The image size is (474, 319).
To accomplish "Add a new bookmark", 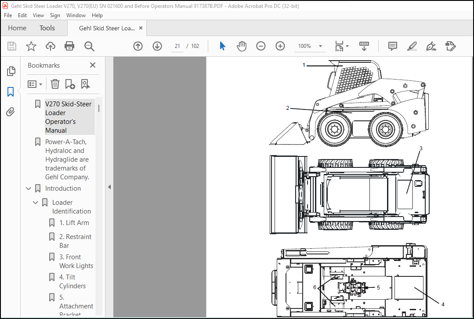I will (x=70, y=84).
